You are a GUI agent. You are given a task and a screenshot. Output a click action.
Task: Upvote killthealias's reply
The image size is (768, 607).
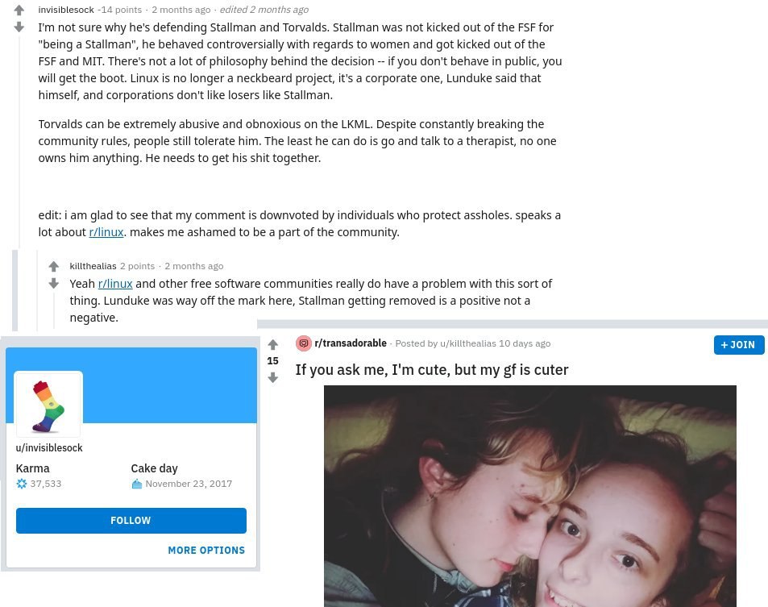[x=54, y=266]
